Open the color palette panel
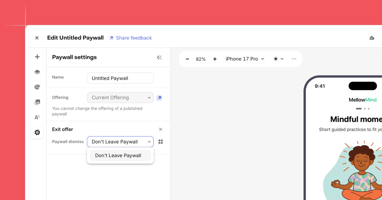This screenshot has height=200, width=382. (37, 87)
